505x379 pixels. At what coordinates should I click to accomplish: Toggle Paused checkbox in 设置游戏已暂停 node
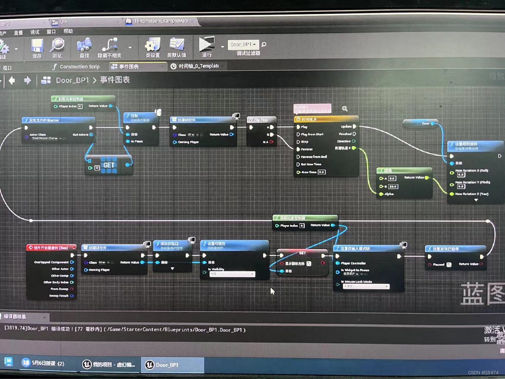point(449,265)
